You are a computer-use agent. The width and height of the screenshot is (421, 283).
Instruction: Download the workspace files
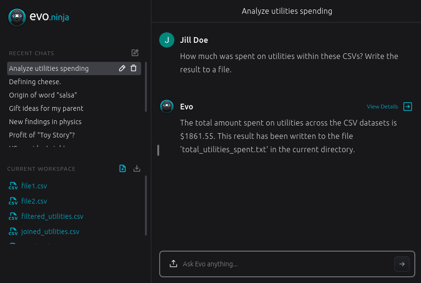coord(137,168)
